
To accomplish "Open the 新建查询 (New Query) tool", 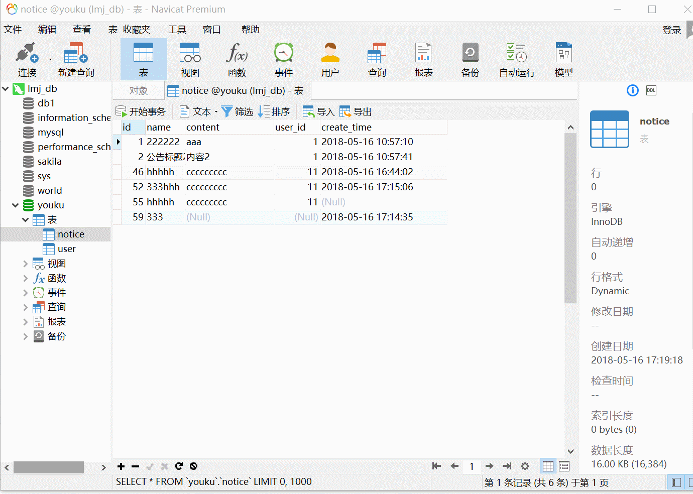I will pyautogui.click(x=76, y=58).
